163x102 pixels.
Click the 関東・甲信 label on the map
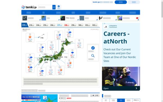[64, 57]
